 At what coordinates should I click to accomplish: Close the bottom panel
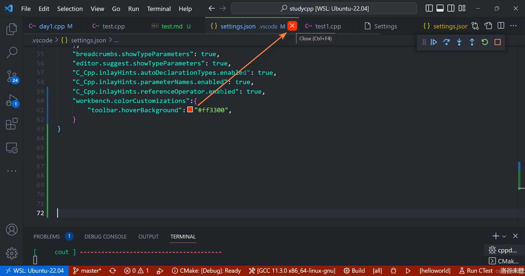(515, 236)
